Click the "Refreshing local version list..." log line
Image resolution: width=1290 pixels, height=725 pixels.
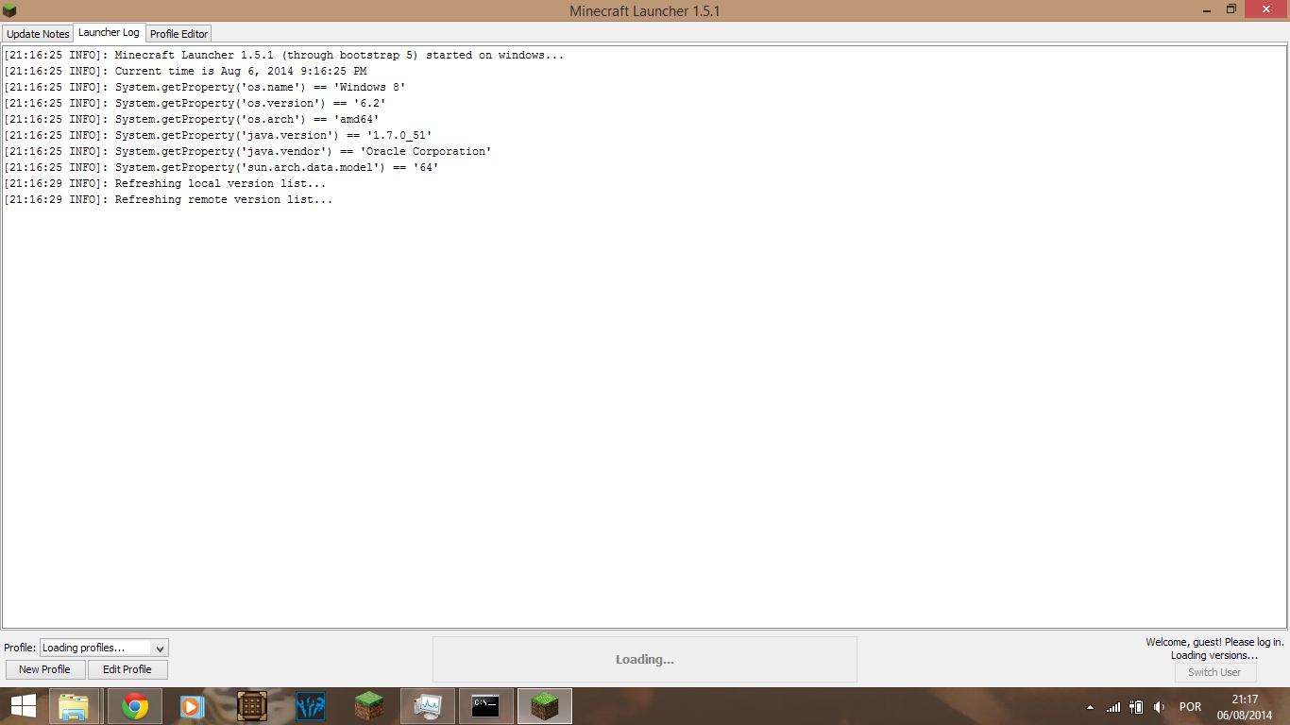tap(165, 183)
